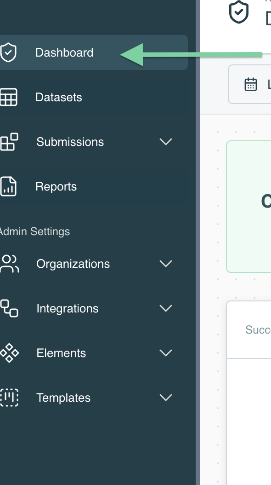This screenshot has width=271, height=485.
Task: Click the Templates dashed-box icon
Action: [x=9, y=398]
